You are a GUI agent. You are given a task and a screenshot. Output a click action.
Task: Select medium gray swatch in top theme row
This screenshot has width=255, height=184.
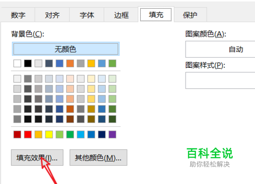click(81, 63)
